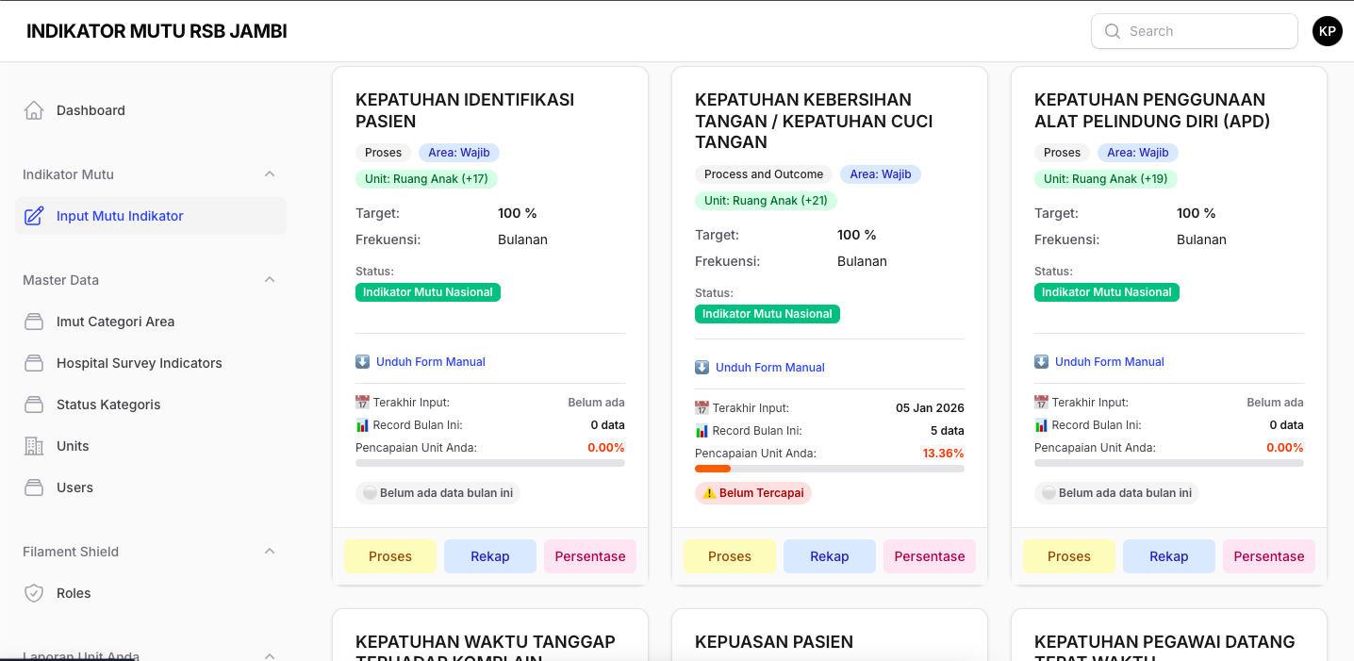The height and width of the screenshot is (661, 1354).
Task: Open the Users menu item
Action: point(74,487)
